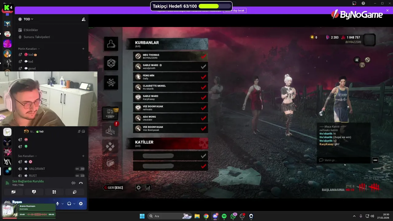Open the customization nodes icon in game sidebar

coord(111,82)
